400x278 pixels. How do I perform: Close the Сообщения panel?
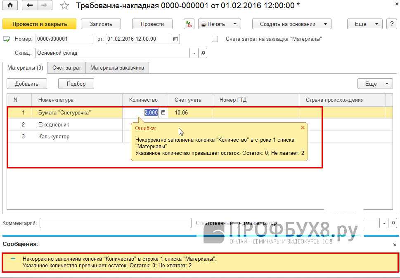(395, 245)
